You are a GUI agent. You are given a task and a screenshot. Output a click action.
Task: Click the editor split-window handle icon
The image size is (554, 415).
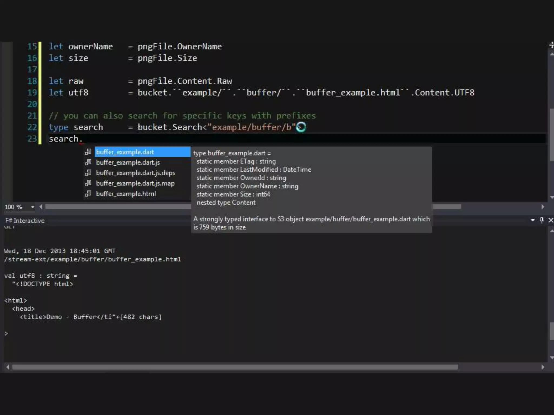(551, 45)
